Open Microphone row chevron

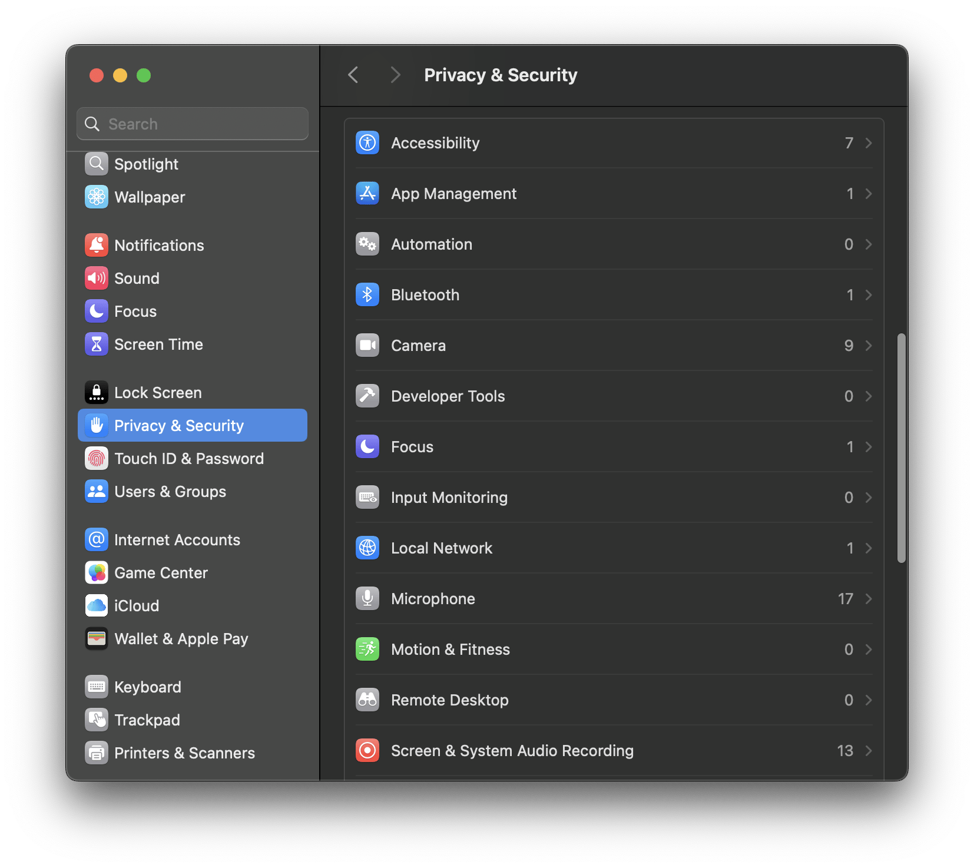point(869,599)
